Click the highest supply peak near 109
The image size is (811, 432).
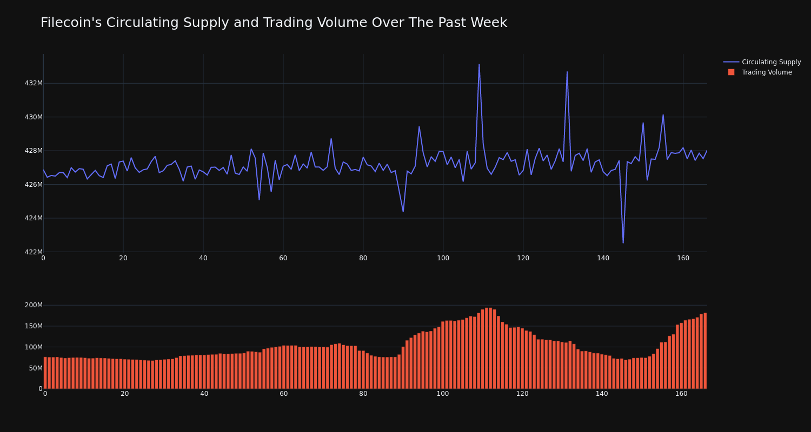[x=479, y=65]
